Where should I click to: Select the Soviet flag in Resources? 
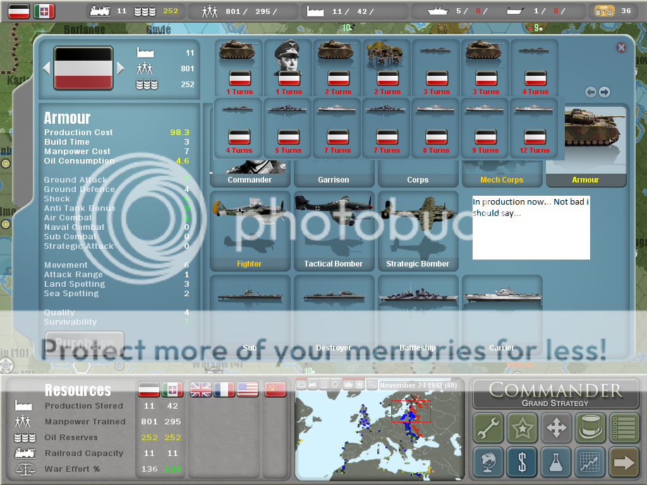[x=275, y=390]
